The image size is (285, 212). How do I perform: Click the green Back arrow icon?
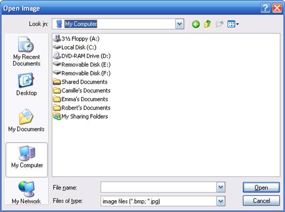196,24
